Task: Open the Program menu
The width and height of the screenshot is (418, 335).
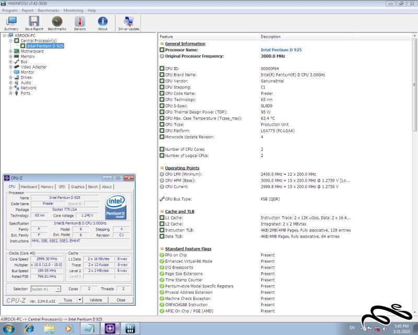Action: (x=10, y=10)
